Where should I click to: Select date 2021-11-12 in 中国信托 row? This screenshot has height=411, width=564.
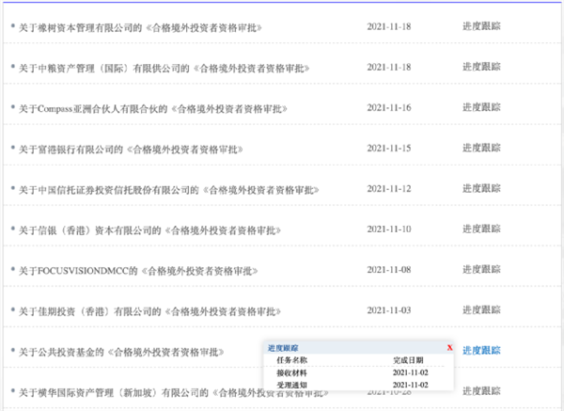[389, 189]
